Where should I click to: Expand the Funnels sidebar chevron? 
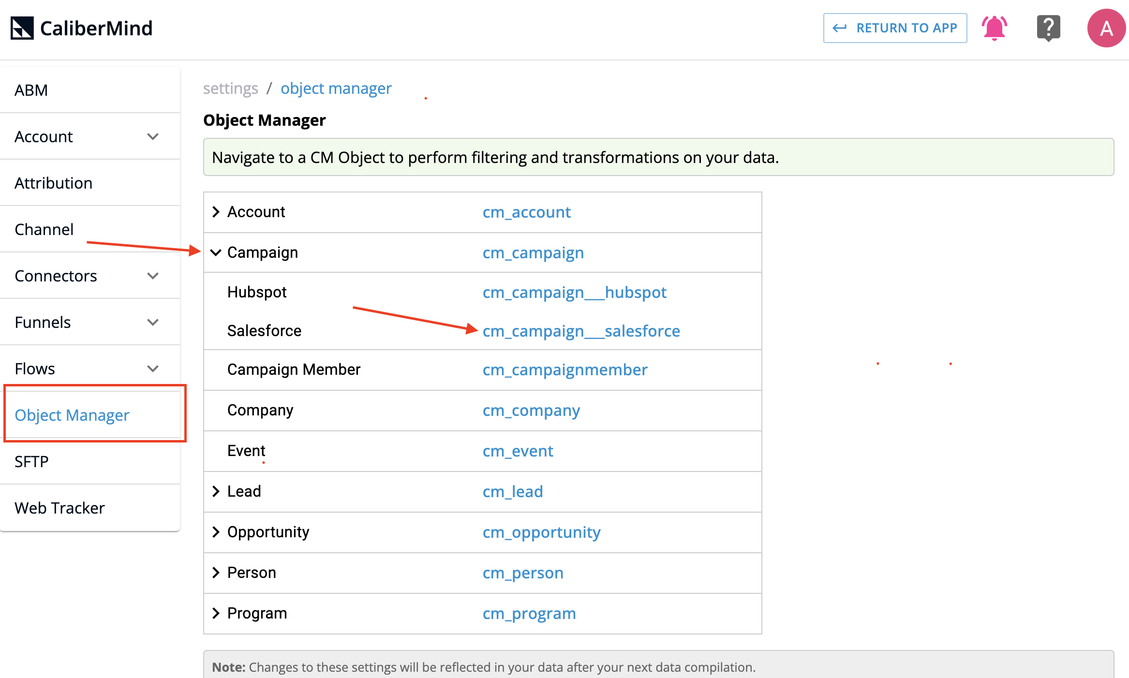point(153,323)
